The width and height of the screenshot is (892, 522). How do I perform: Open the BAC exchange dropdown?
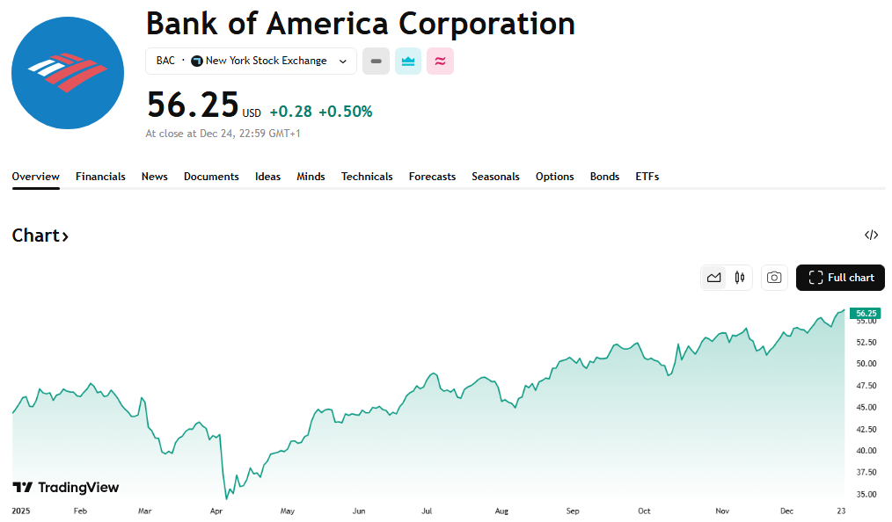click(x=341, y=62)
